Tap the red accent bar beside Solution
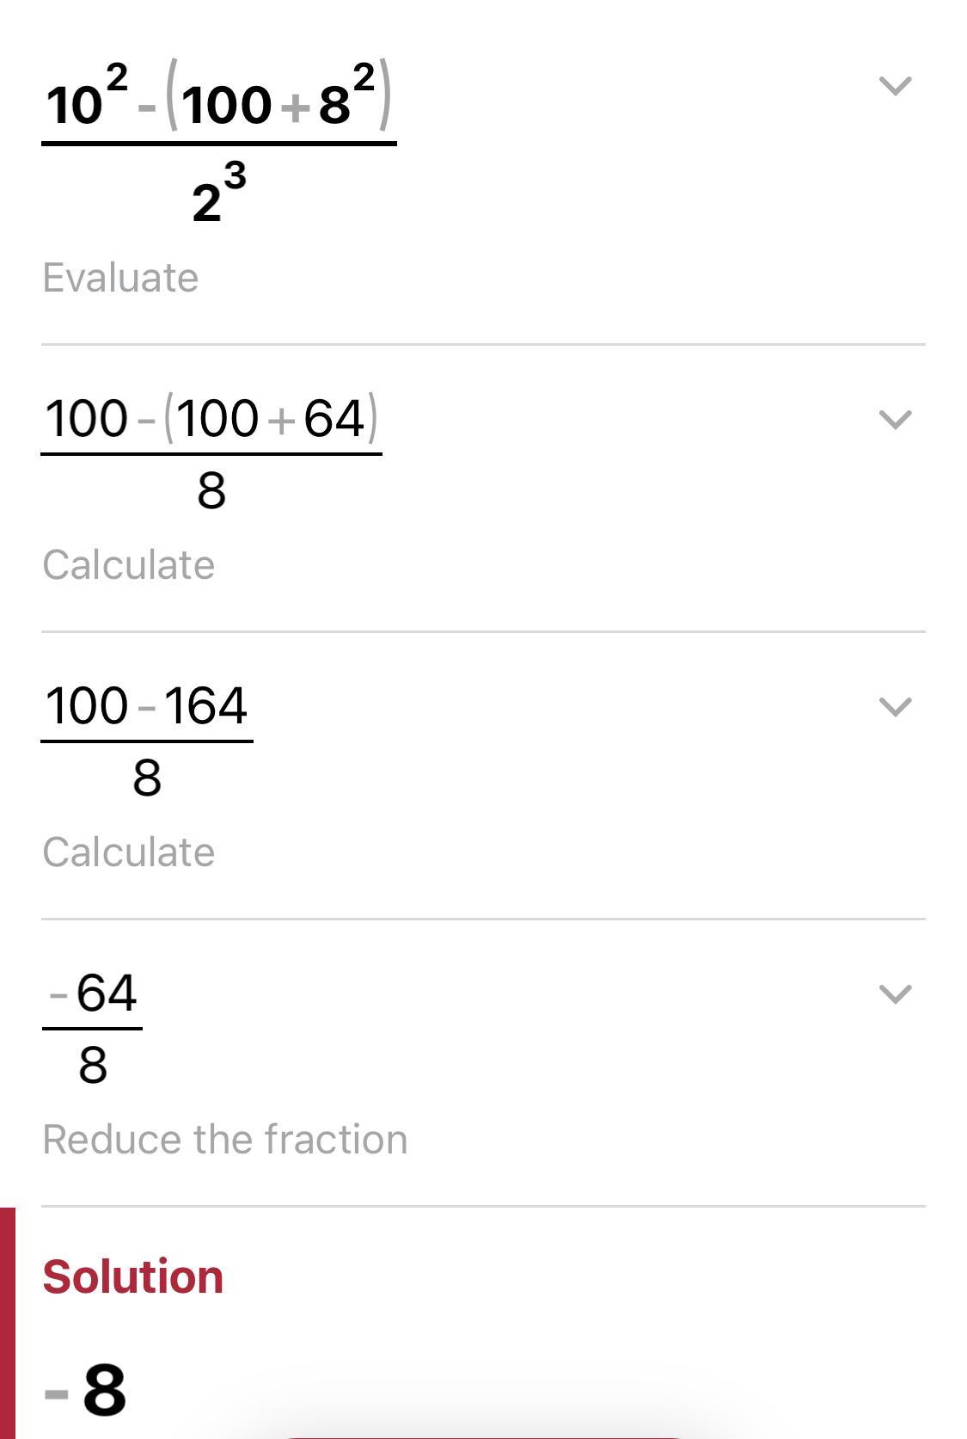Viewport: 967px width, 1439px height. pos(7,1323)
